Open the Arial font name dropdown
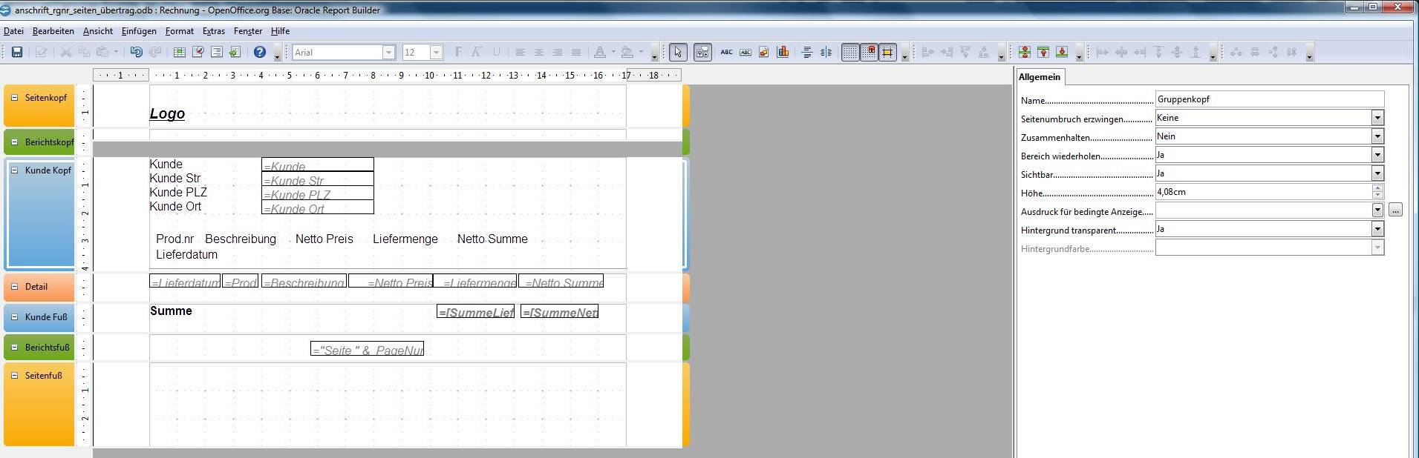1419x458 pixels. point(388,52)
